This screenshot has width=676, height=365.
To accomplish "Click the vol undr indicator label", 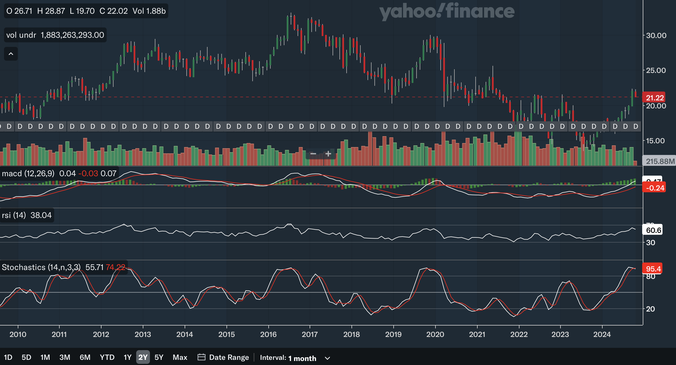I will tap(21, 35).
